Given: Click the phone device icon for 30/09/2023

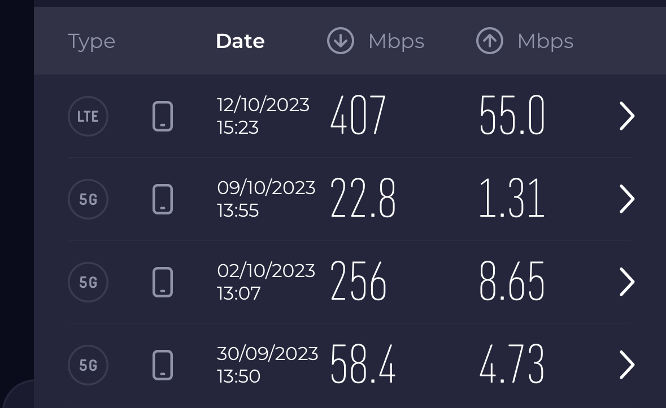Looking at the screenshot, I should [x=163, y=365].
